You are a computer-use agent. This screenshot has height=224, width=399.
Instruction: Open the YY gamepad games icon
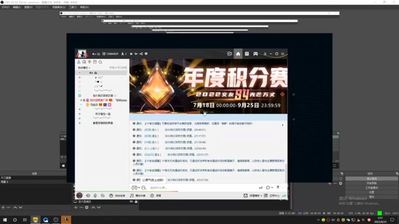pos(255,54)
